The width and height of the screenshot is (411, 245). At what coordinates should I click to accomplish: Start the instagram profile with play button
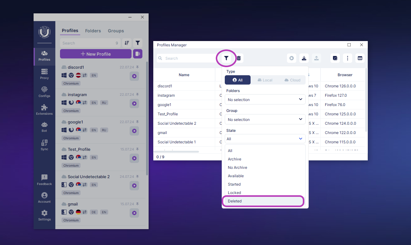click(x=134, y=104)
